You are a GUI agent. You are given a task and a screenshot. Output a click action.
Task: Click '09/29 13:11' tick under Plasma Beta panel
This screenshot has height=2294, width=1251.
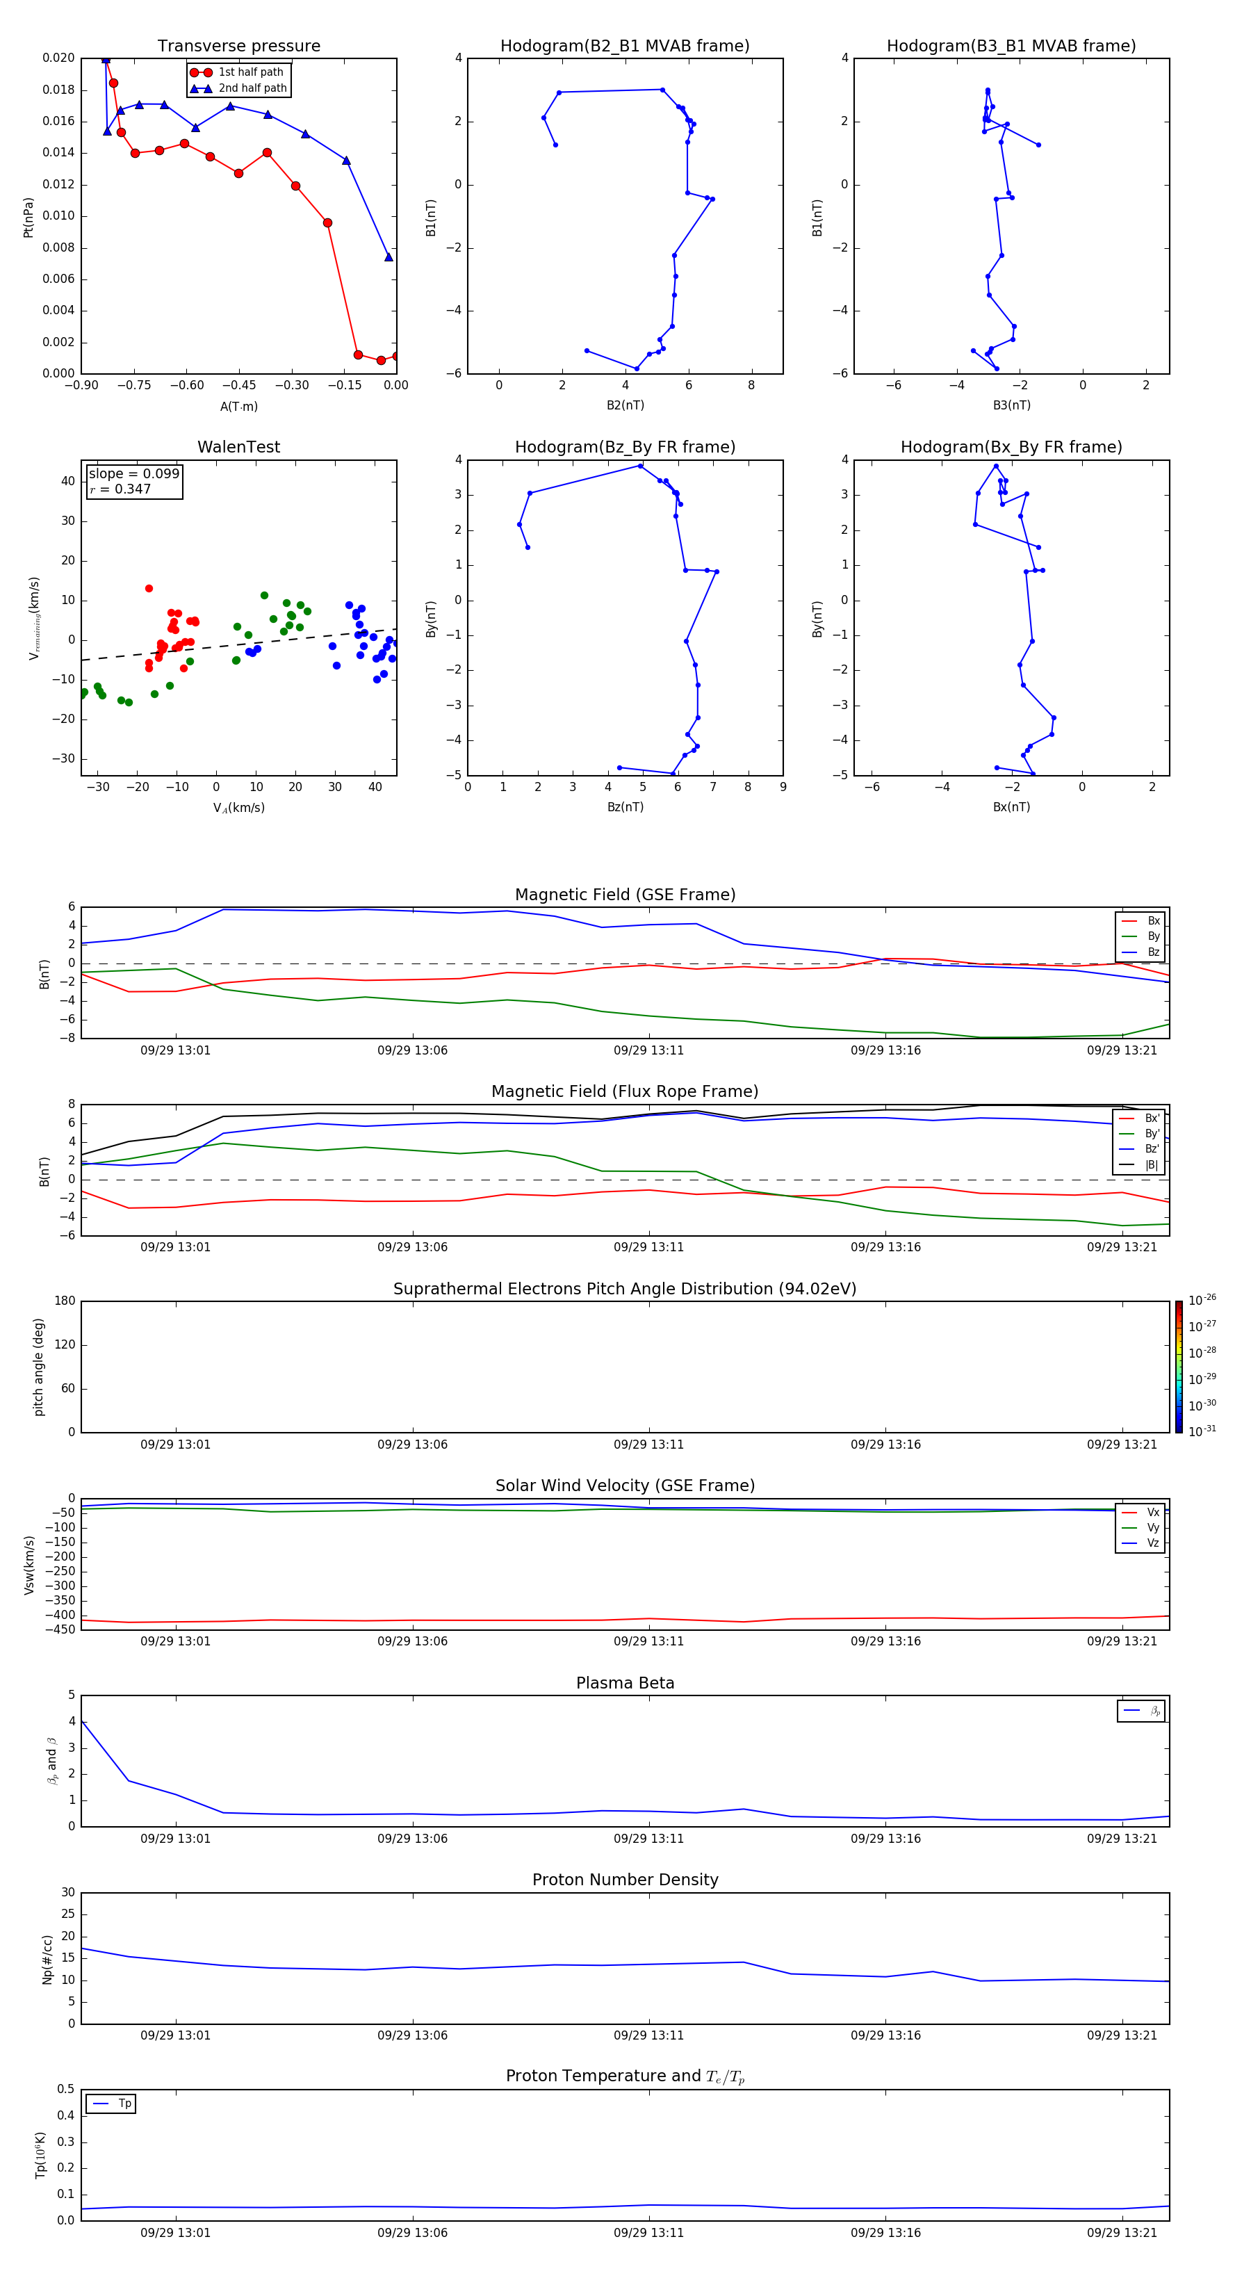coord(648,1839)
